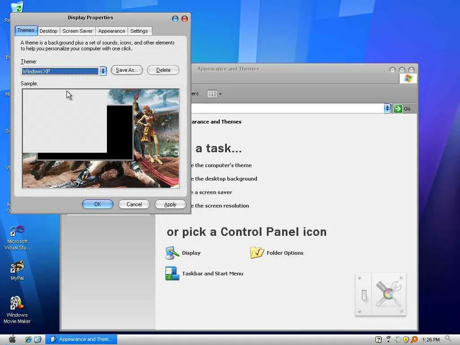
Task: Click the address bar field in Appearance and Themes
Action: click(x=287, y=108)
